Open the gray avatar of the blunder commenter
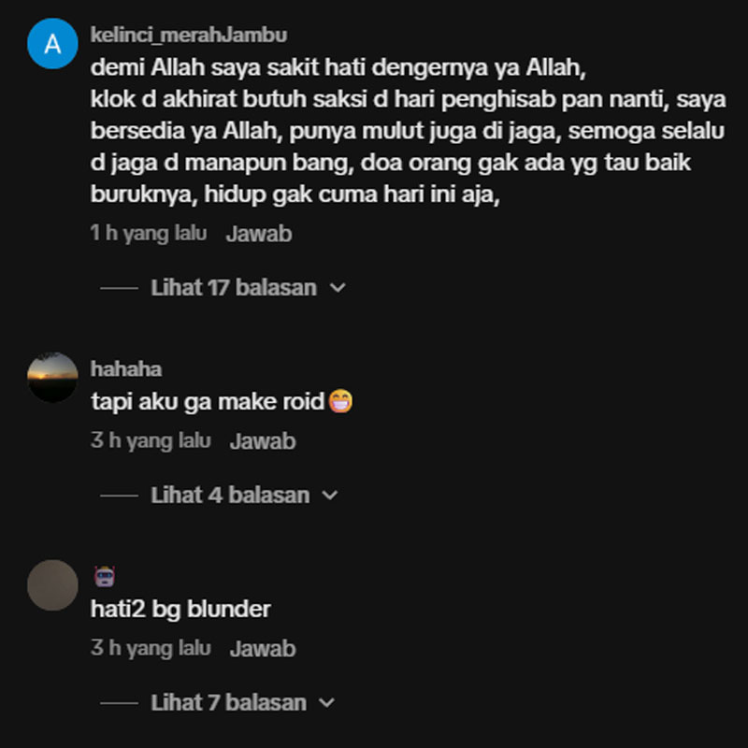The width and height of the screenshot is (748, 748). (x=52, y=585)
